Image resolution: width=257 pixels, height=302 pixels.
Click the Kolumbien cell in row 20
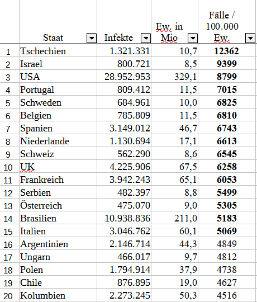tap(58, 295)
